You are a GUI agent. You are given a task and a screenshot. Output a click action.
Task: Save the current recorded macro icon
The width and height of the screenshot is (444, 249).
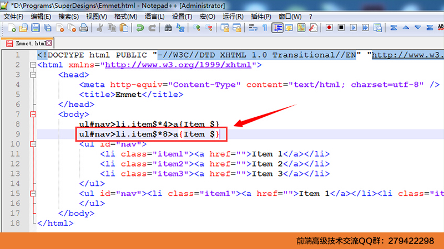click(x=377, y=28)
